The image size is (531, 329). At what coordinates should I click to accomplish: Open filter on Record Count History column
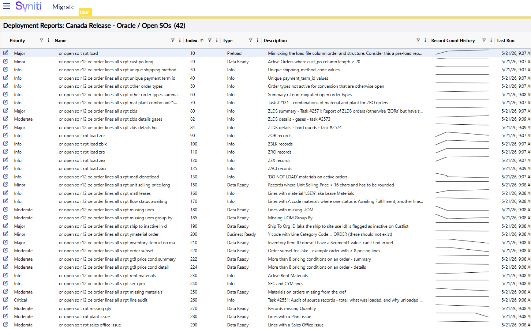pyautogui.click(x=484, y=40)
